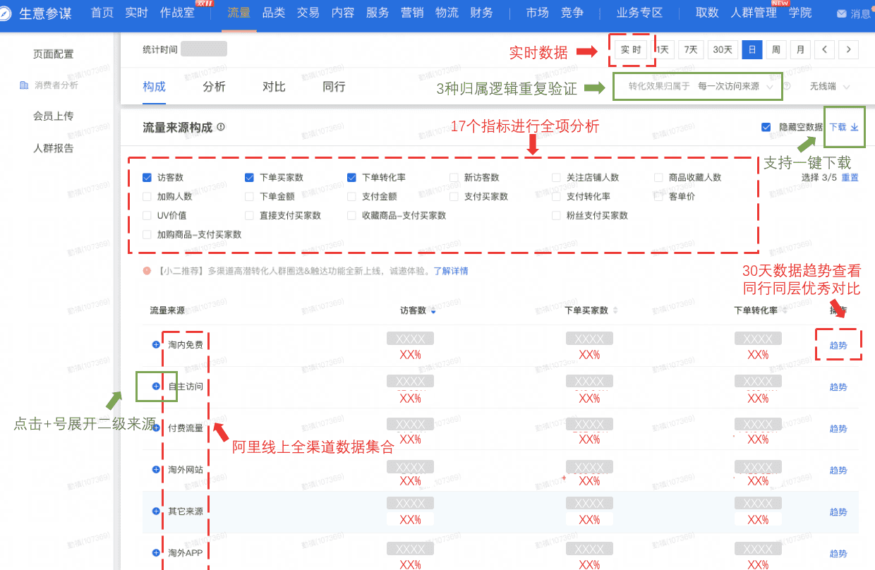Click the download arrow icon next to 下载
The height and width of the screenshot is (570, 875).
point(855,128)
